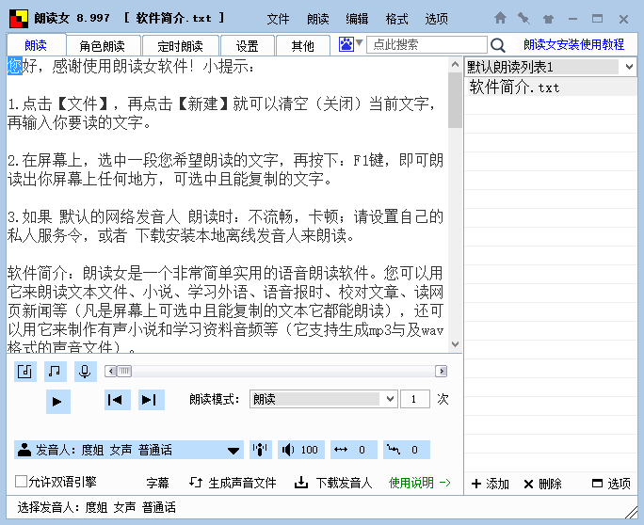Click the app logo icon
The image size is (644, 525).
click(19, 19)
